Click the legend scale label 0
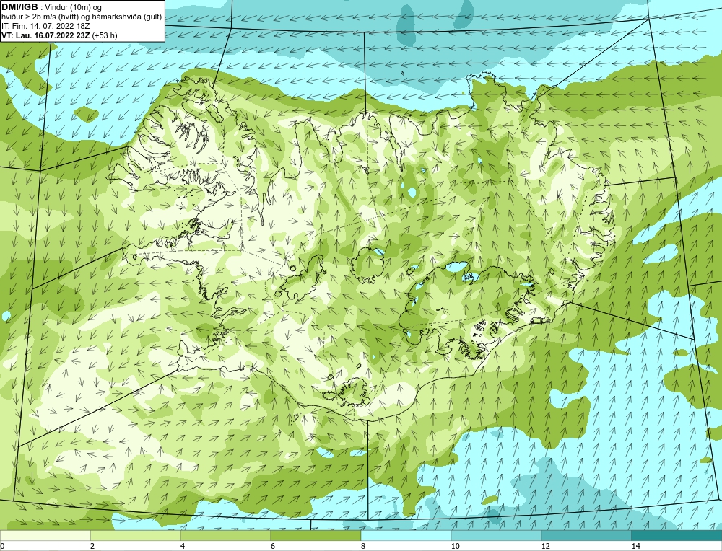The image size is (722, 551). (2, 546)
